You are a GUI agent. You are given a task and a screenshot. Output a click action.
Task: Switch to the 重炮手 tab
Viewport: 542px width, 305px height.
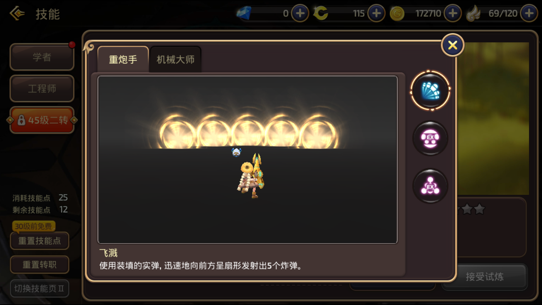123,59
